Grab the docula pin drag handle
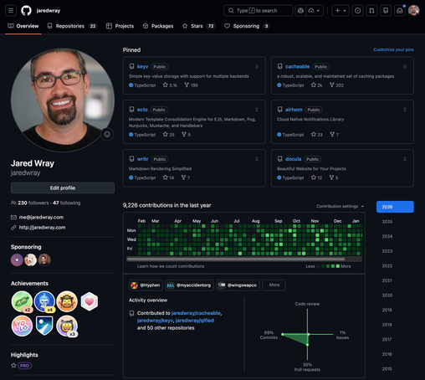This screenshot has width=425, height=380. [405, 159]
